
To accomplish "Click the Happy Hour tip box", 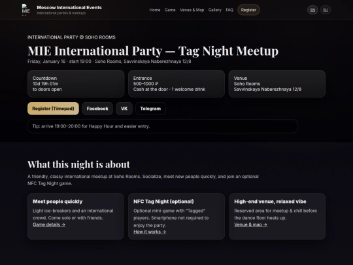I will click(163, 126).
